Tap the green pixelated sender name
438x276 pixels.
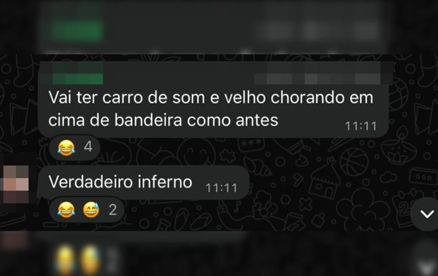point(77,73)
